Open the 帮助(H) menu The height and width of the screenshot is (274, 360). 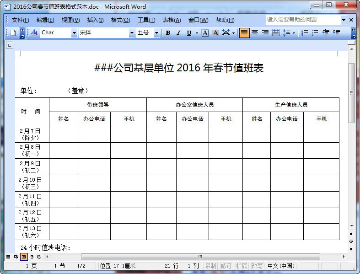coord(225,20)
